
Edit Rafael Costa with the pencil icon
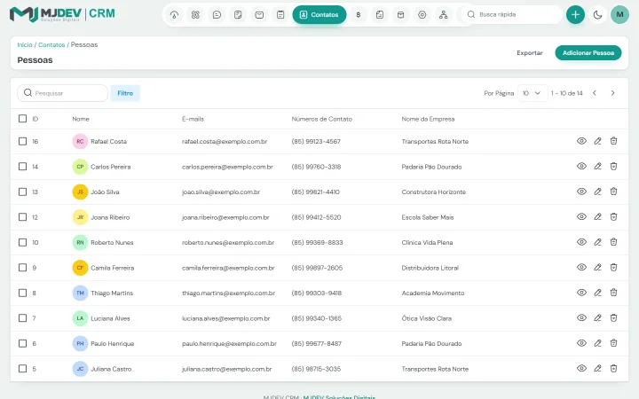(x=597, y=141)
